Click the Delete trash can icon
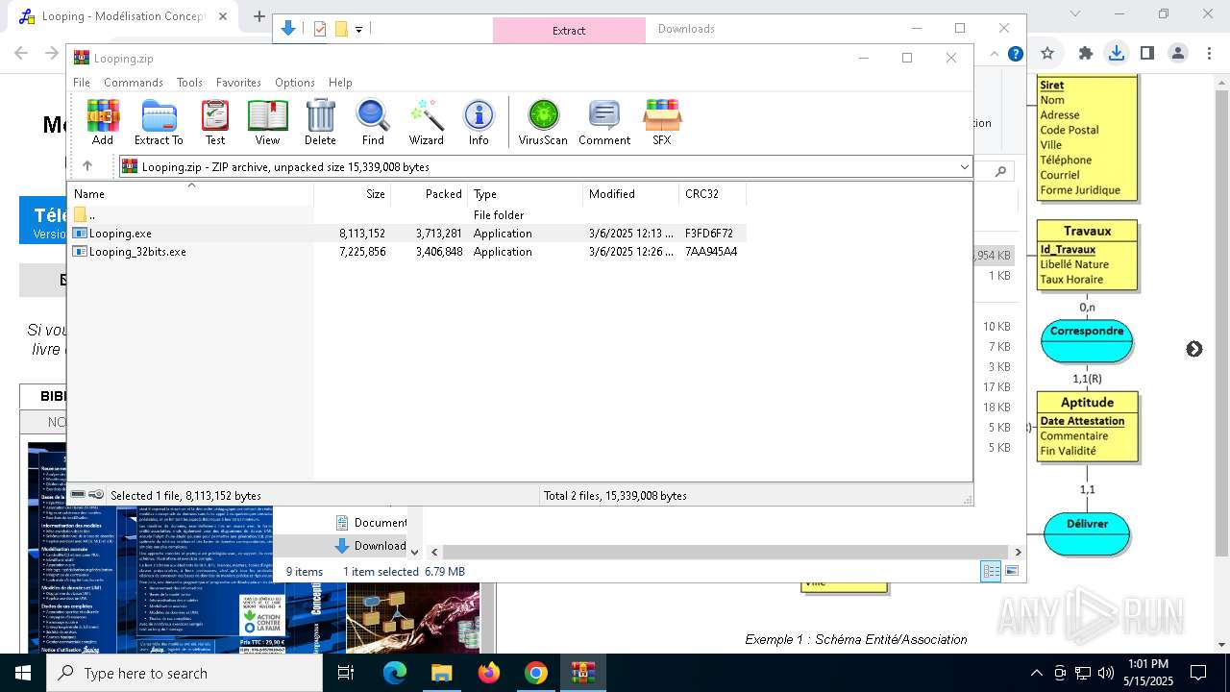Viewport: 1230px width, 692px height. coord(320,122)
